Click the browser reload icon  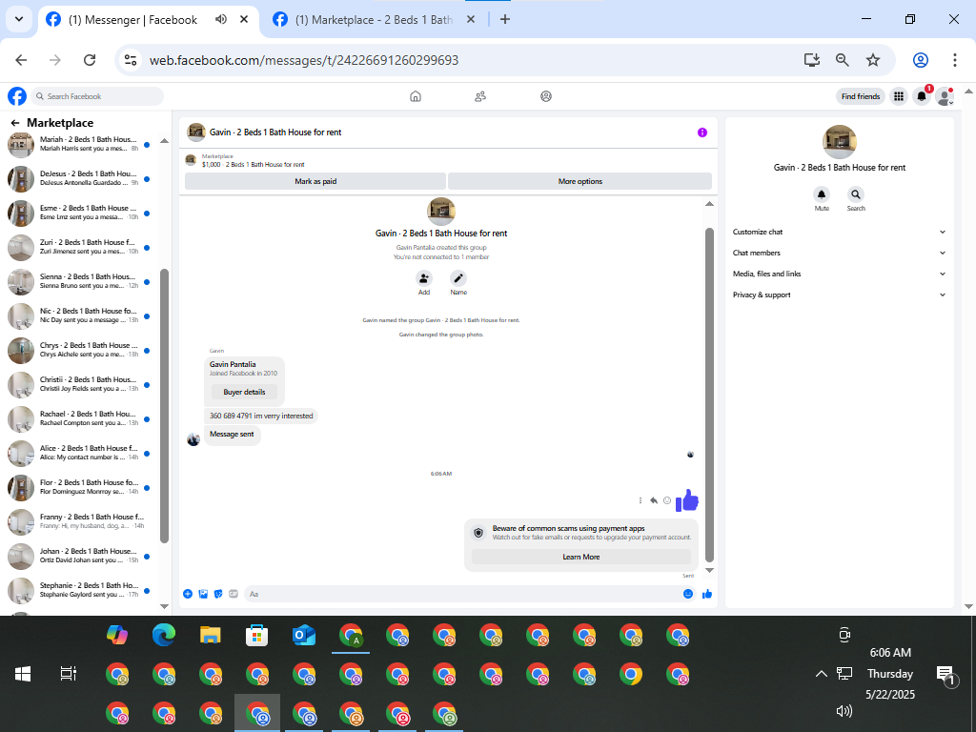(x=90, y=60)
